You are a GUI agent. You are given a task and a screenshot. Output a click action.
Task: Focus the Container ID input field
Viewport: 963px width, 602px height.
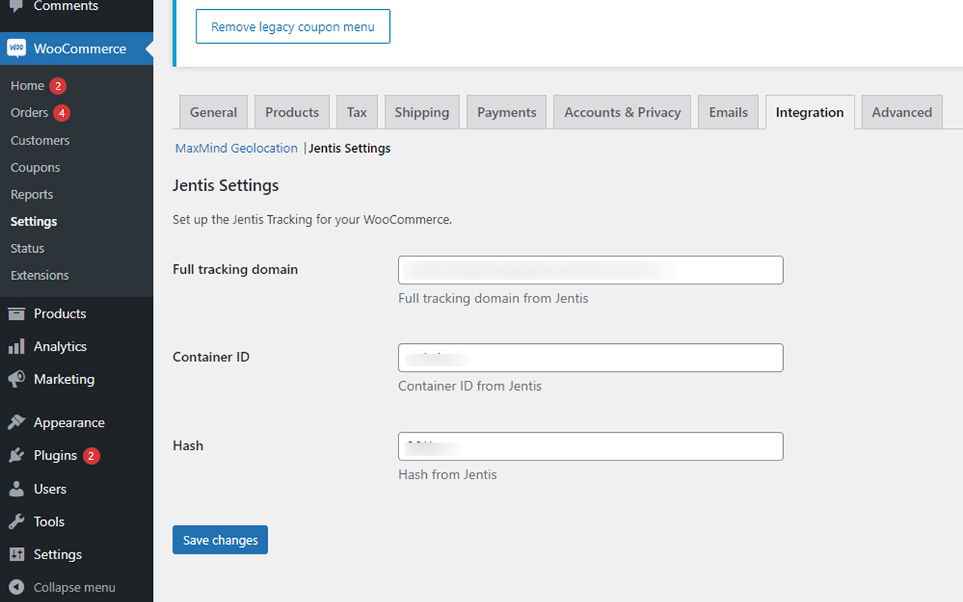point(590,357)
